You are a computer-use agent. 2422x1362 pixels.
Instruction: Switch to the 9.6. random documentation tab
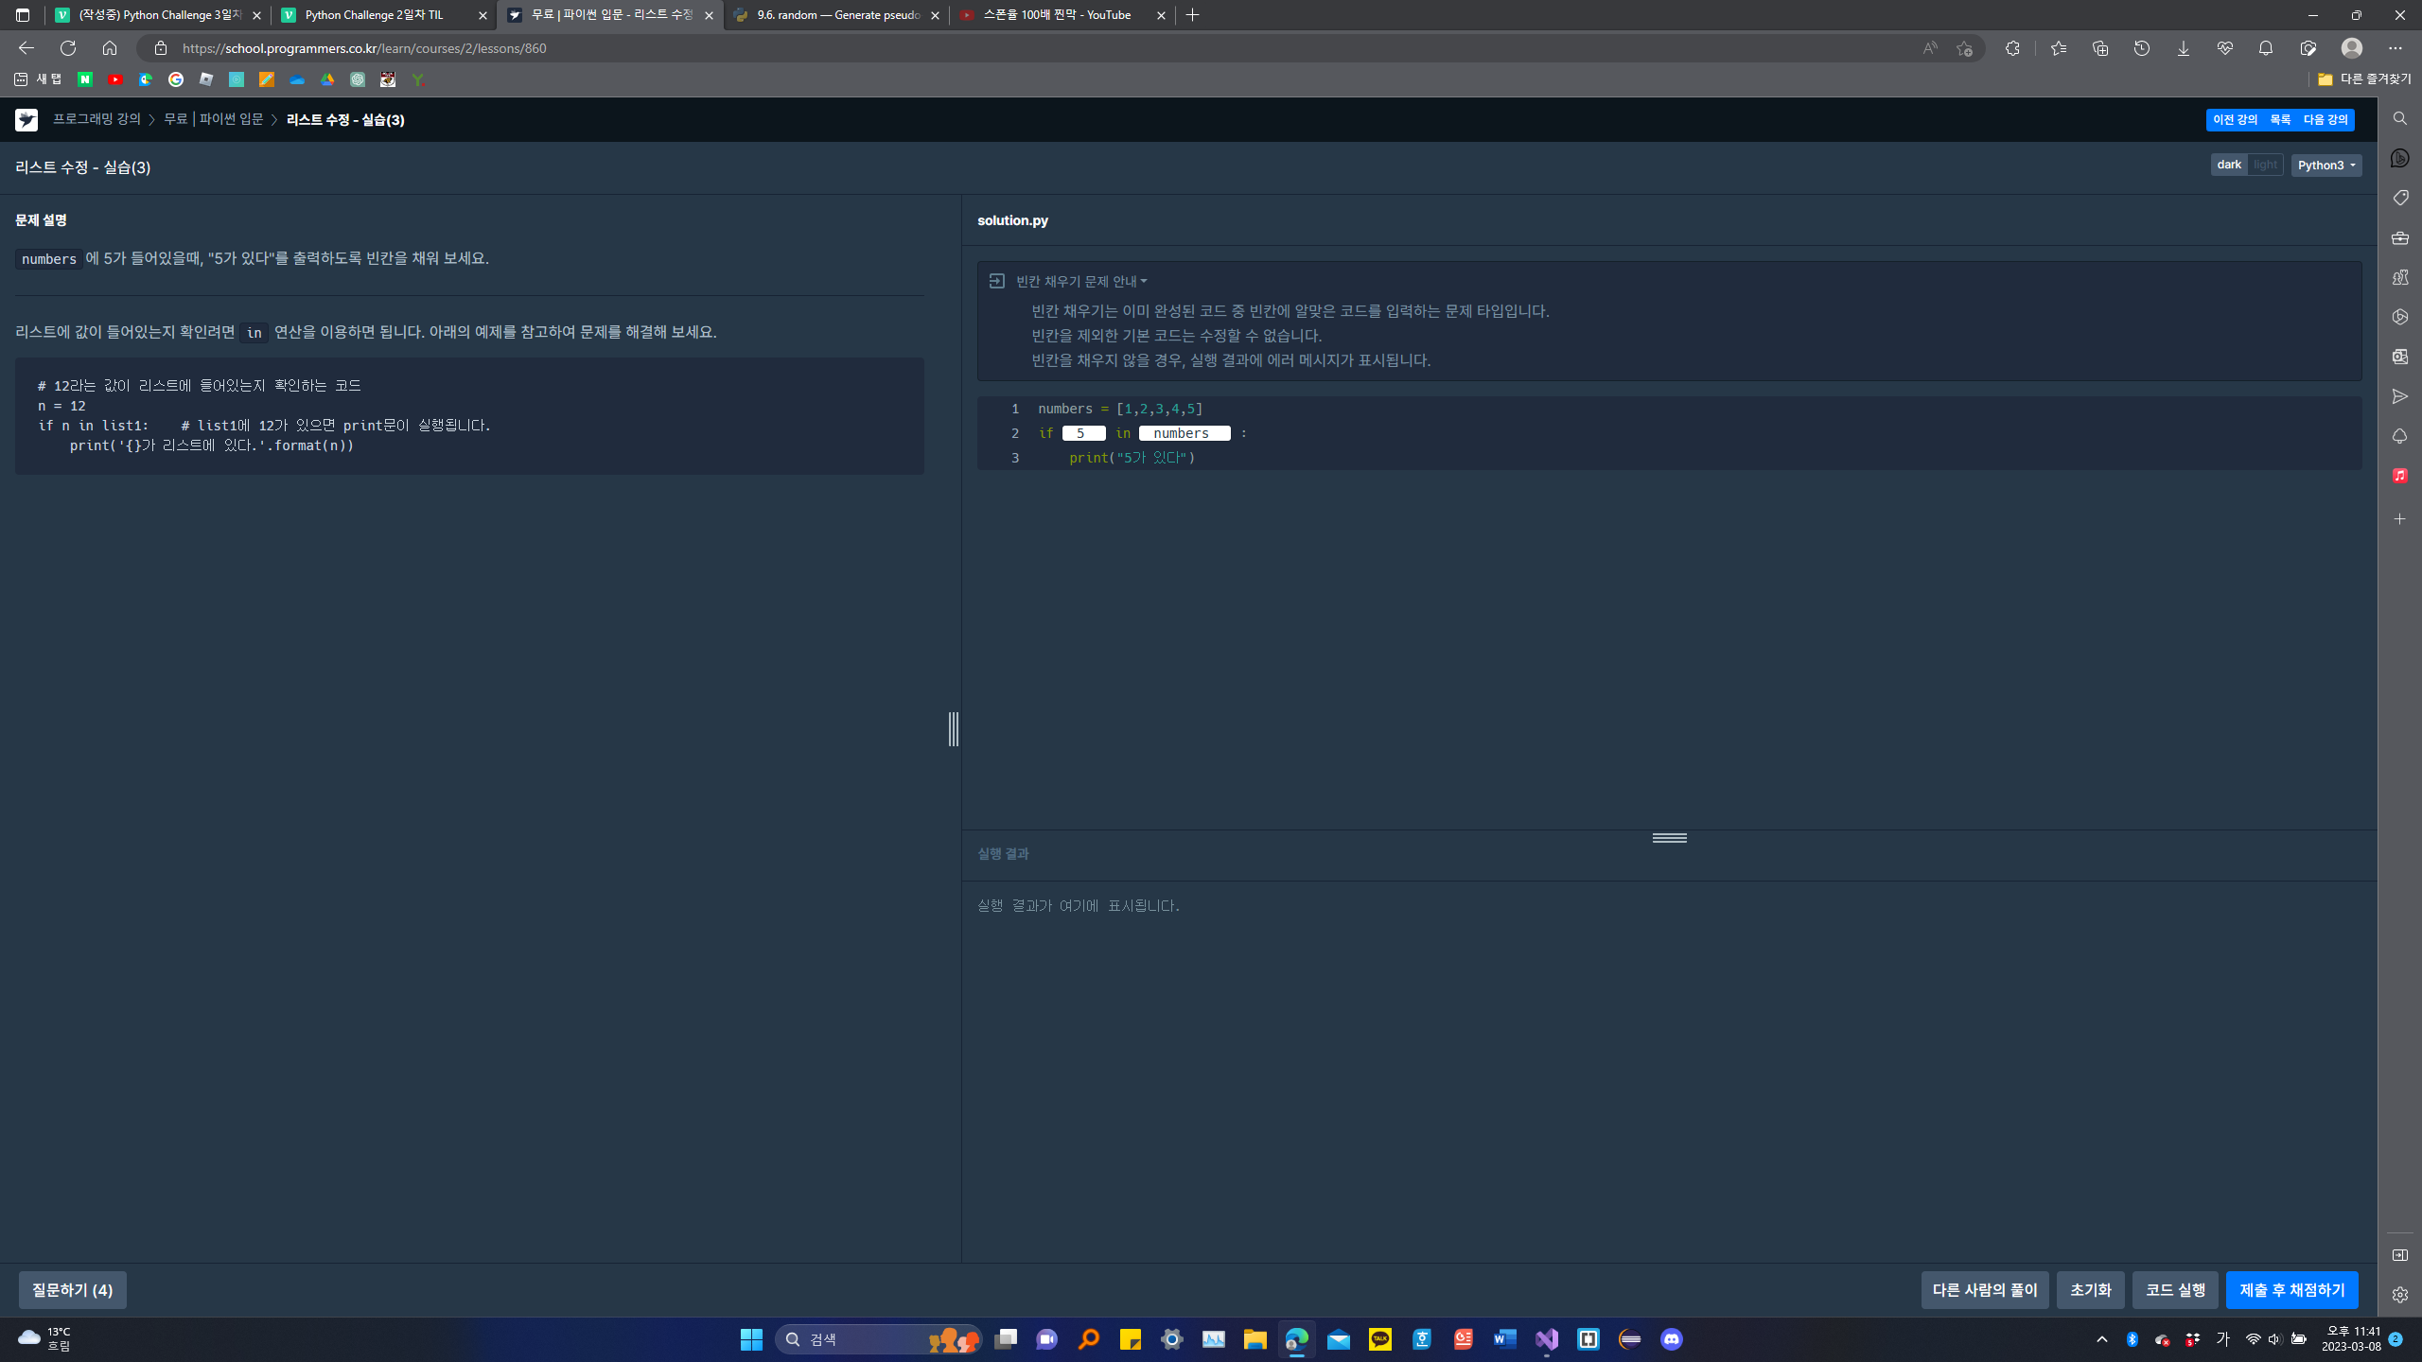point(836,15)
